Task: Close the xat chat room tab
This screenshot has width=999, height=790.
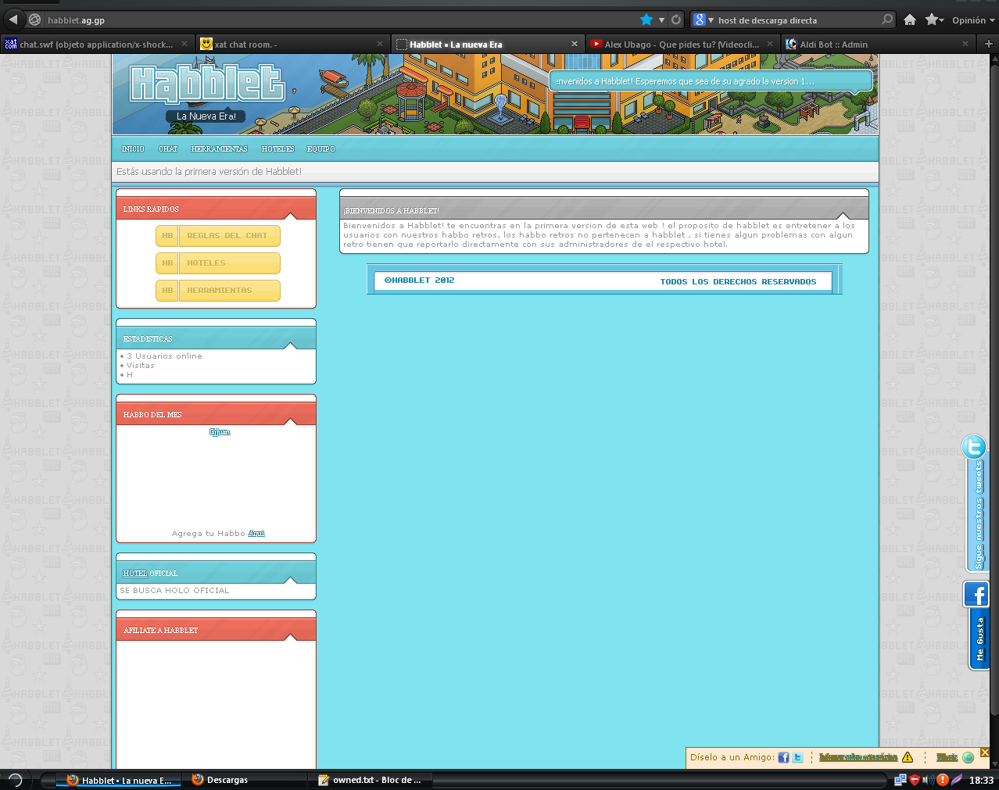Action: point(380,44)
